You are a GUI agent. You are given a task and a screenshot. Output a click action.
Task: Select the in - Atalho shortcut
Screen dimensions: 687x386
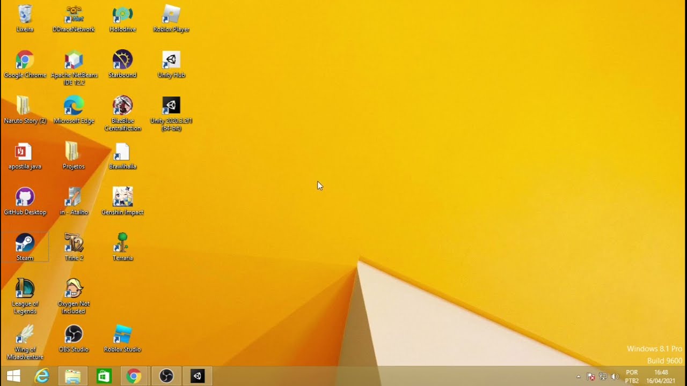coord(74,202)
